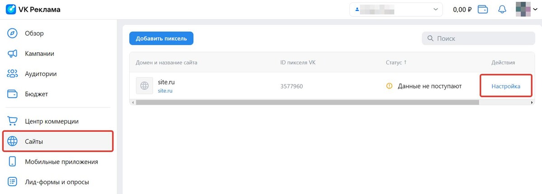Click the 0,00 ₽ balance
The width and height of the screenshot is (542, 194).
tap(462, 9)
